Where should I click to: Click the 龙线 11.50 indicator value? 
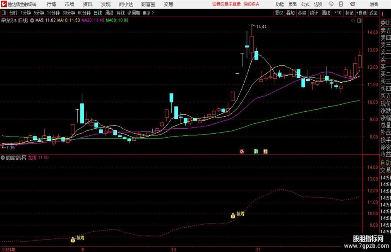pyautogui.click(x=38, y=158)
